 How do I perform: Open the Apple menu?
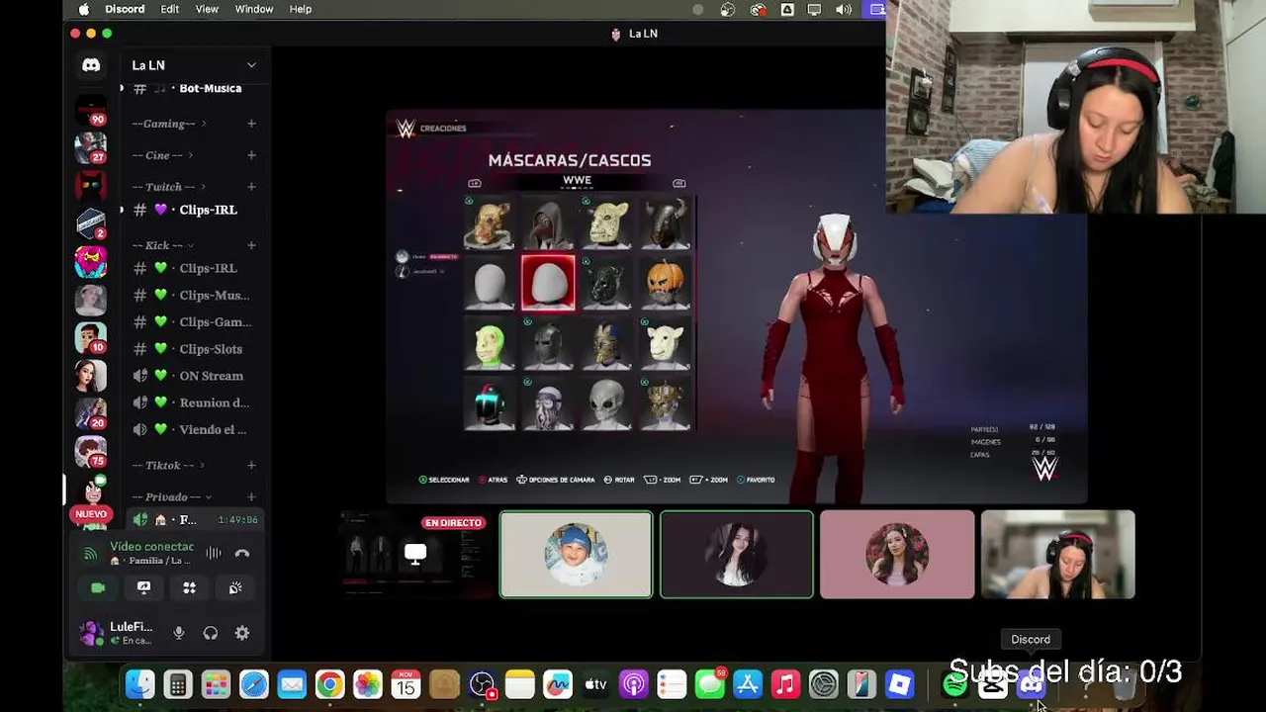tap(83, 9)
